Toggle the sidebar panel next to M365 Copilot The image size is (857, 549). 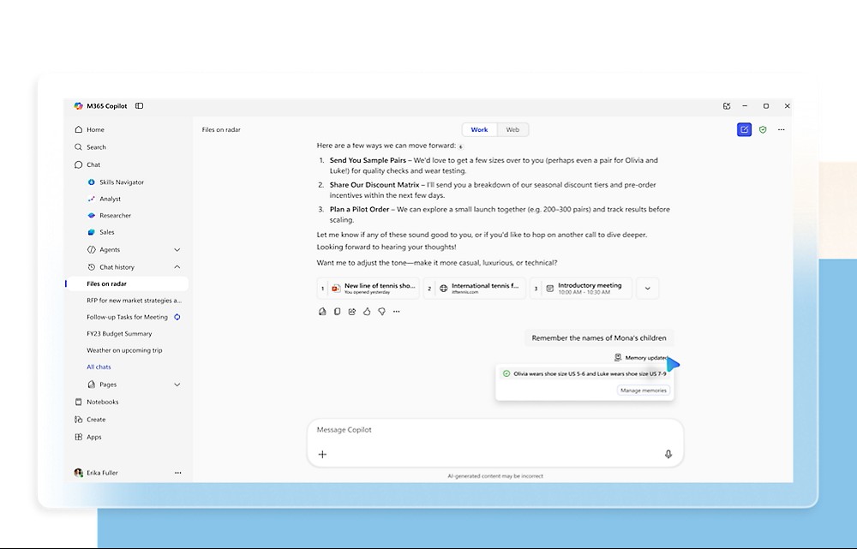click(x=140, y=106)
